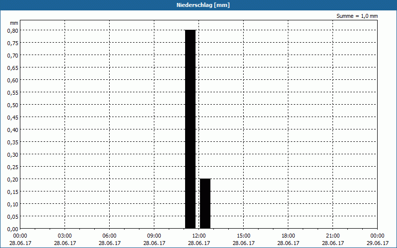
Task: Click the 0,05 y-axis label
Action: 13,217
